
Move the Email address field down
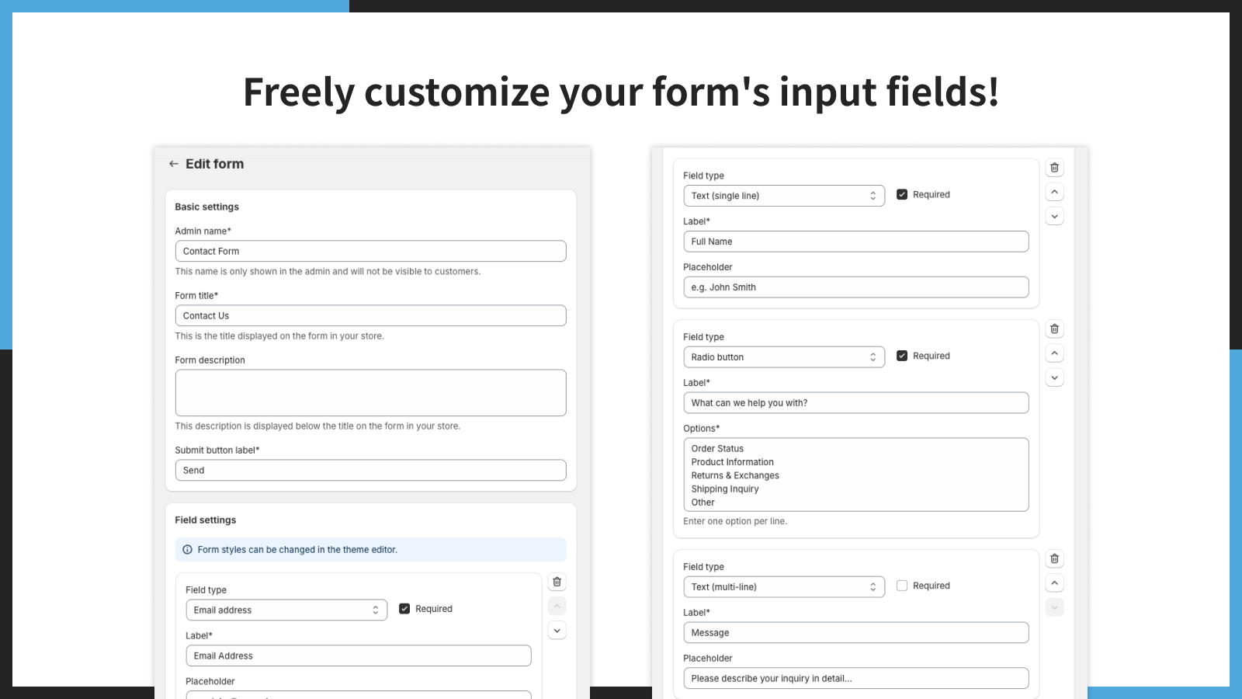[x=557, y=630]
